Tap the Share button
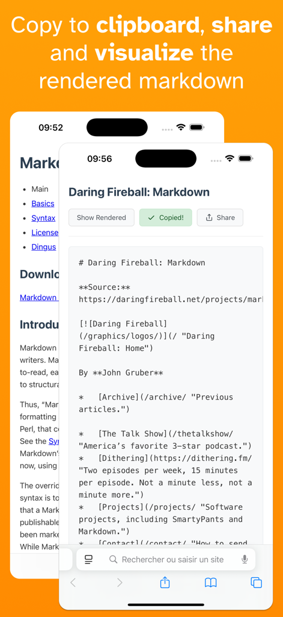The height and width of the screenshot is (617, 283). (x=220, y=218)
